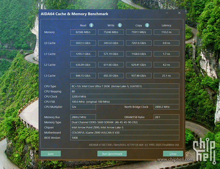Click the L2 Cache row label
Viewport: 220px width, 169px height.
click(50, 65)
